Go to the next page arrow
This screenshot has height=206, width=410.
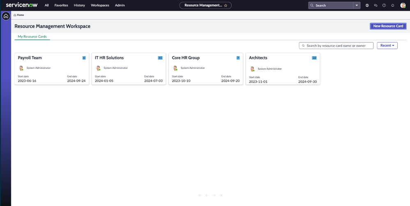coord(214,196)
